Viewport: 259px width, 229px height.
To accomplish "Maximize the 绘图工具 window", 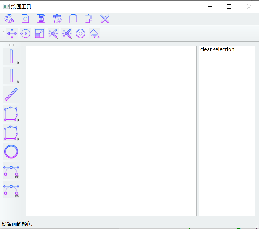I will click(229, 7).
